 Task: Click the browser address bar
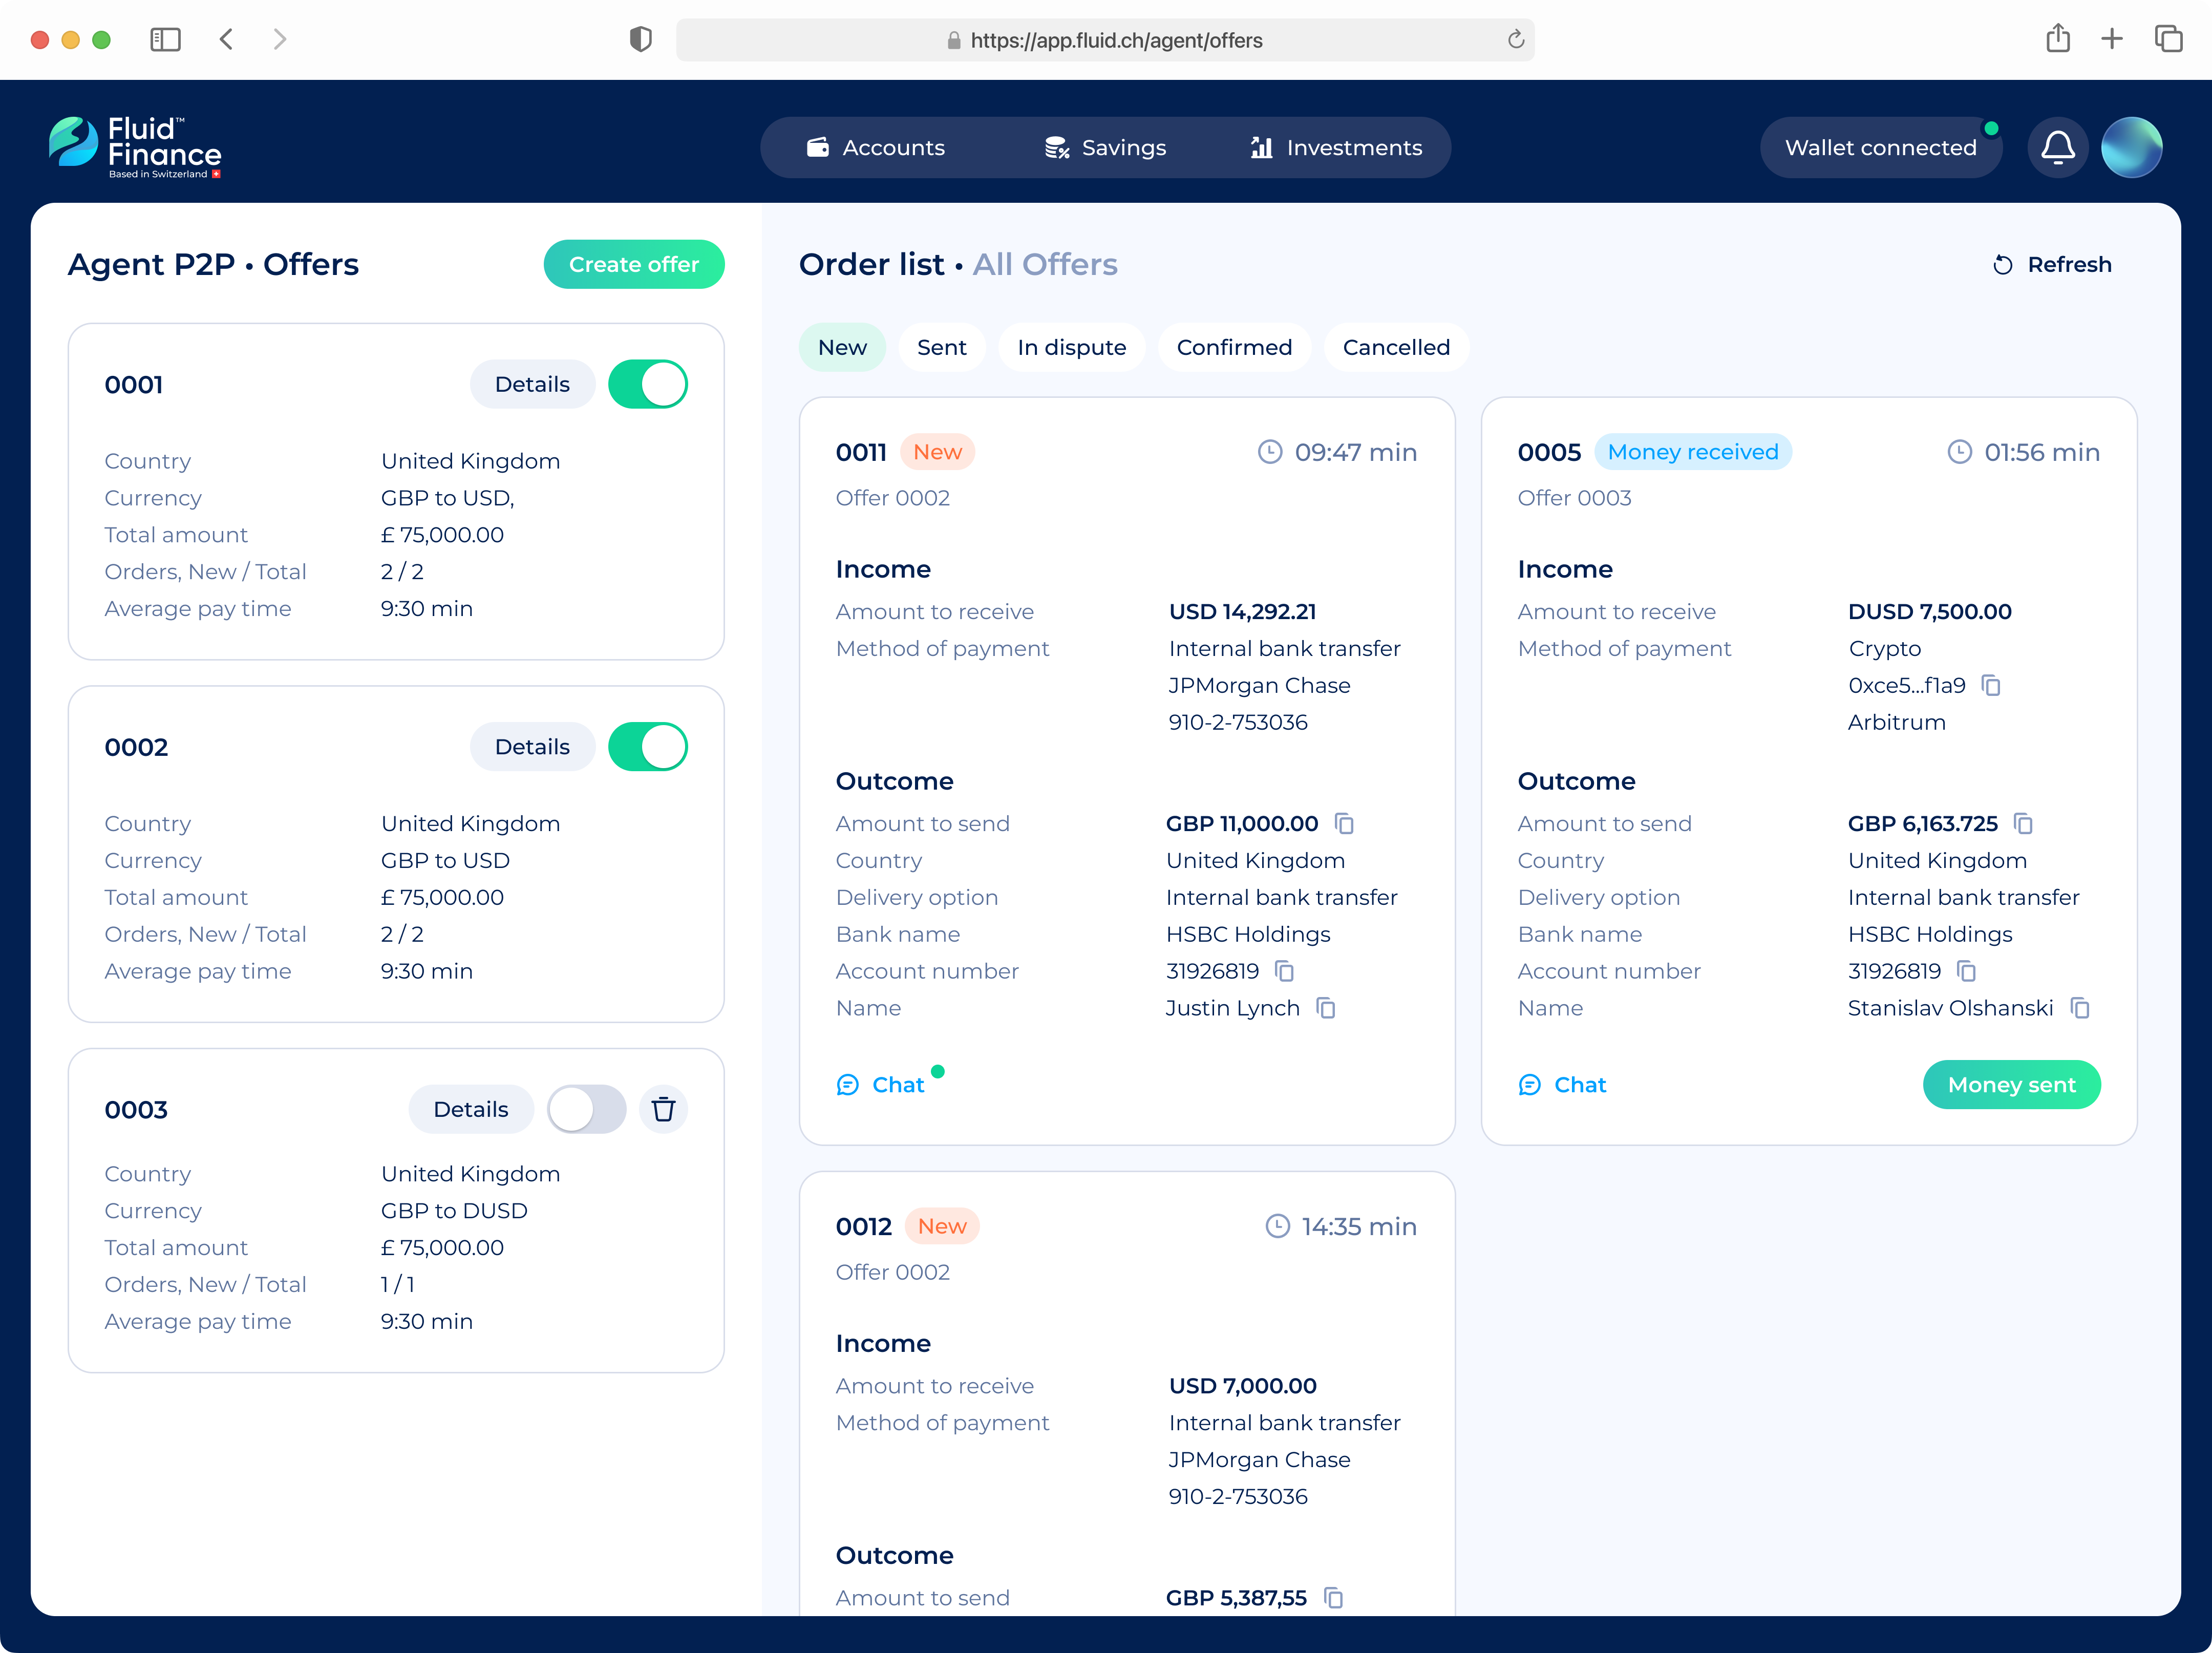1105,40
